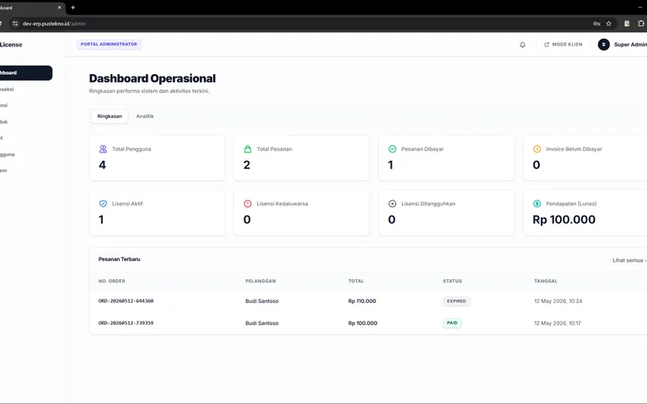Click the Total Pesanan bag icon
The width and height of the screenshot is (647, 404).
pyautogui.click(x=248, y=149)
